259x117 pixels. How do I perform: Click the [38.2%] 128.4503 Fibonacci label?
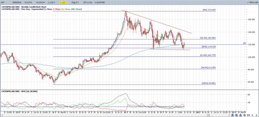pos(208,38)
